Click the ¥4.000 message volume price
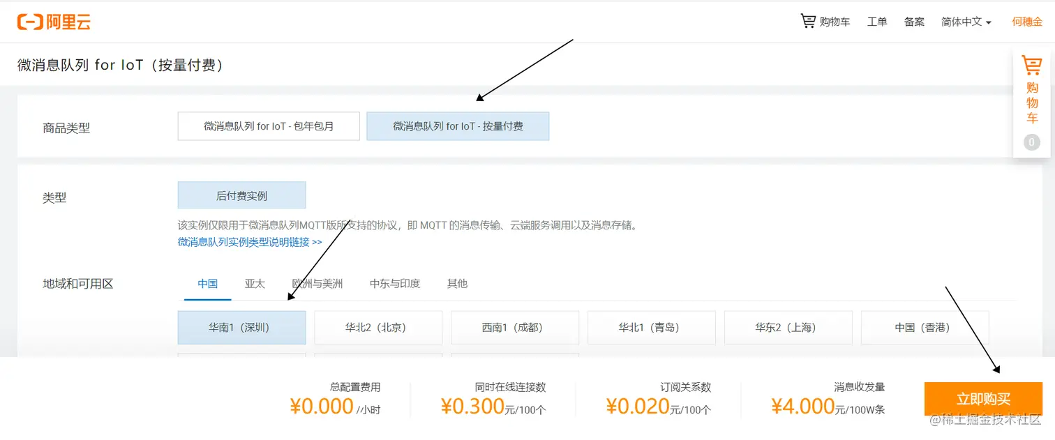This screenshot has width=1055, height=440. [x=803, y=406]
